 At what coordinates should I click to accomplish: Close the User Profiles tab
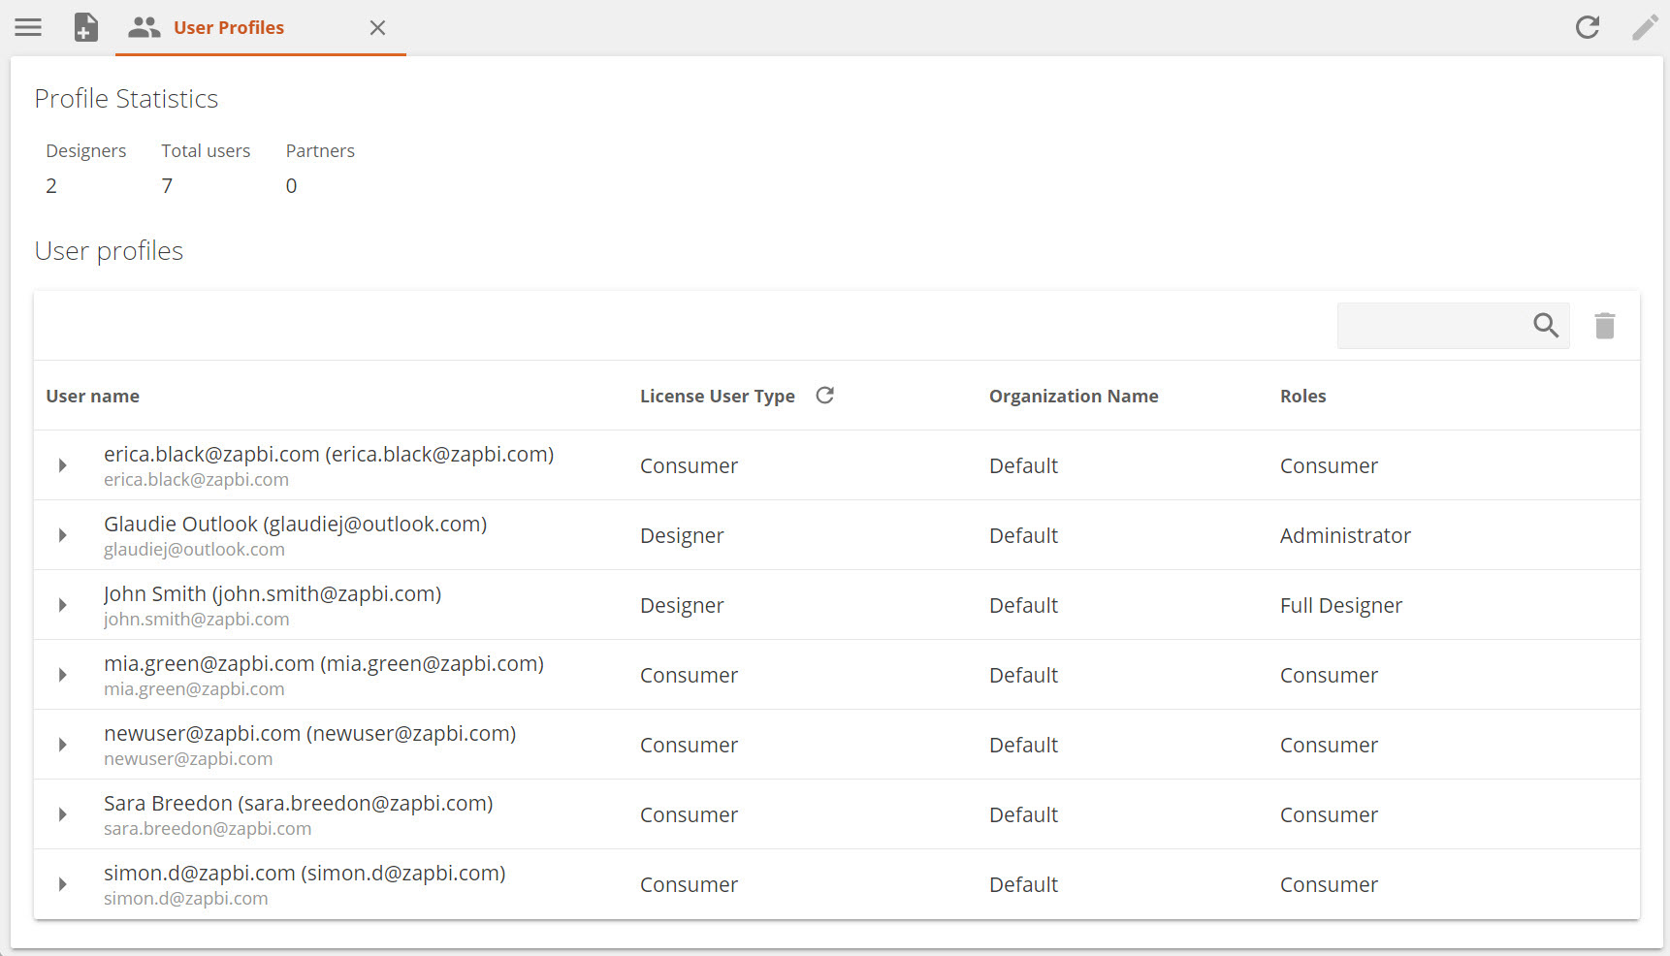coord(377,28)
